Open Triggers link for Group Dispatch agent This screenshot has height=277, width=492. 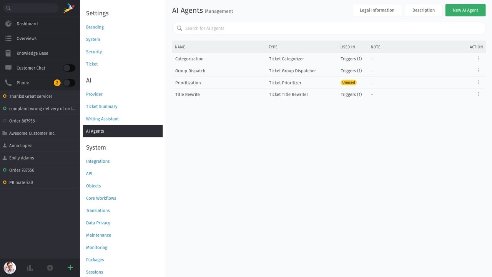coord(351,71)
